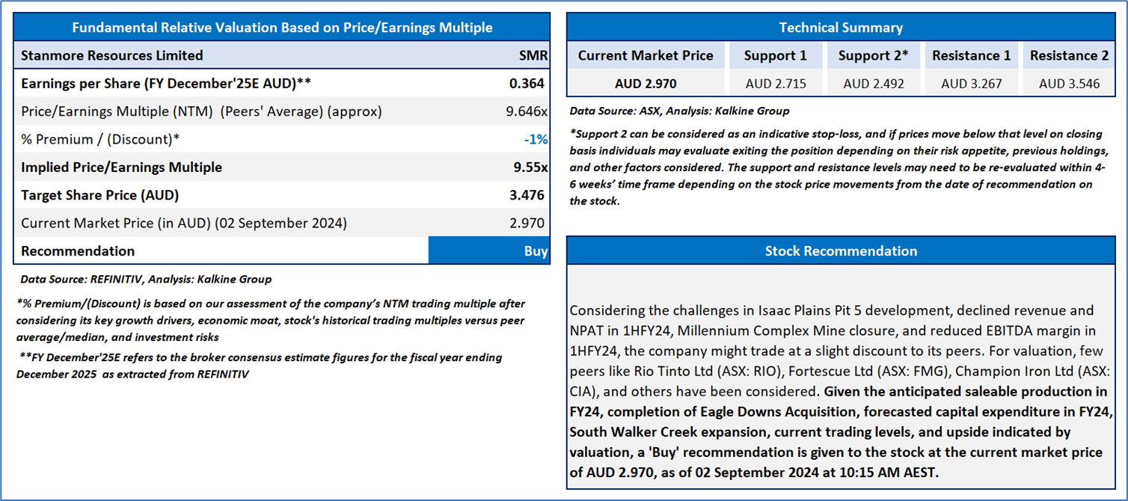Click the peers' average multiple 9.646x

click(x=527, y=111)
